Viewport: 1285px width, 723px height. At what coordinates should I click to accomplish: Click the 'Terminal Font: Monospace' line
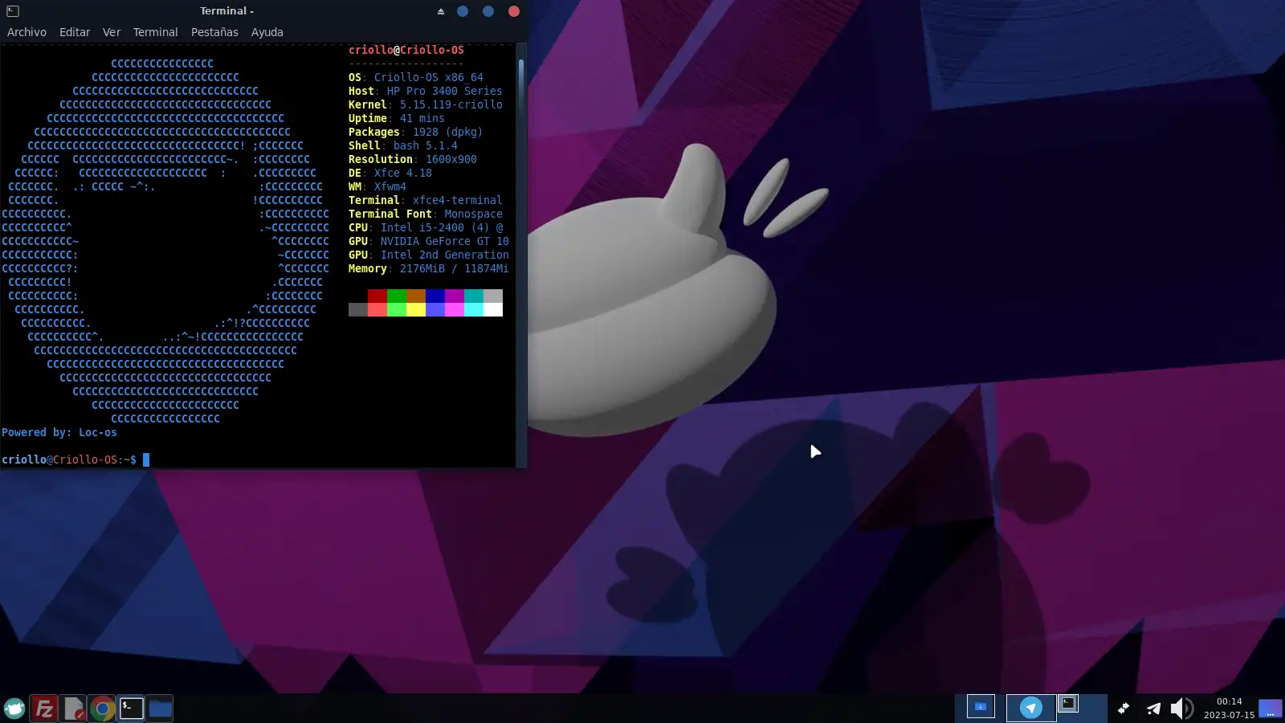(x=426, y=214)
